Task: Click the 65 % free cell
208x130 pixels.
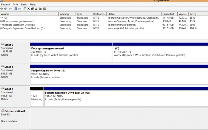Action: point(192,18)
